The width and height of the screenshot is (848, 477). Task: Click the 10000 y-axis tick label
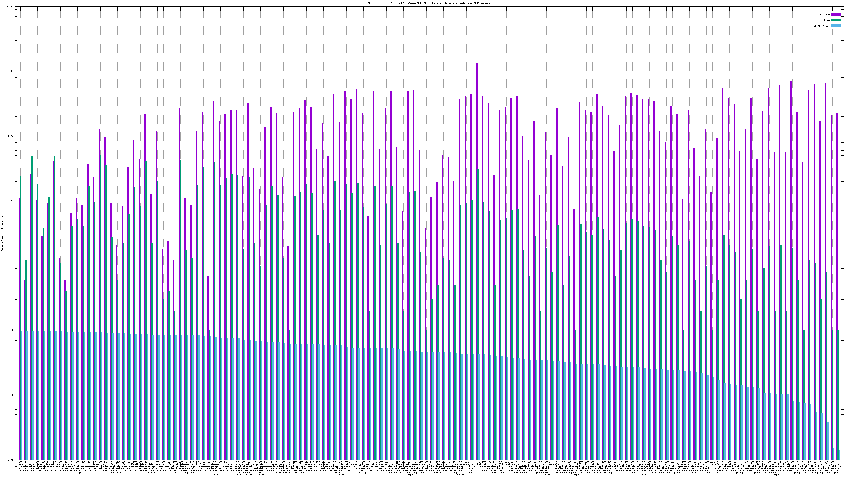(10, 72)
